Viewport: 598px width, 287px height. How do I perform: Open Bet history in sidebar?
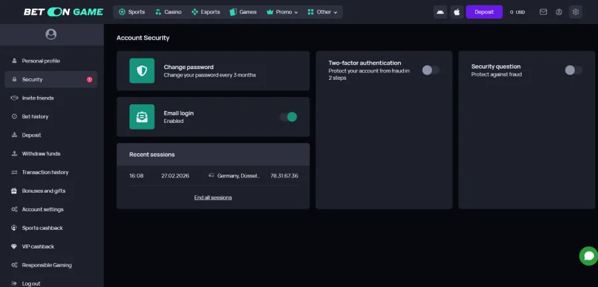pos(35,117)
